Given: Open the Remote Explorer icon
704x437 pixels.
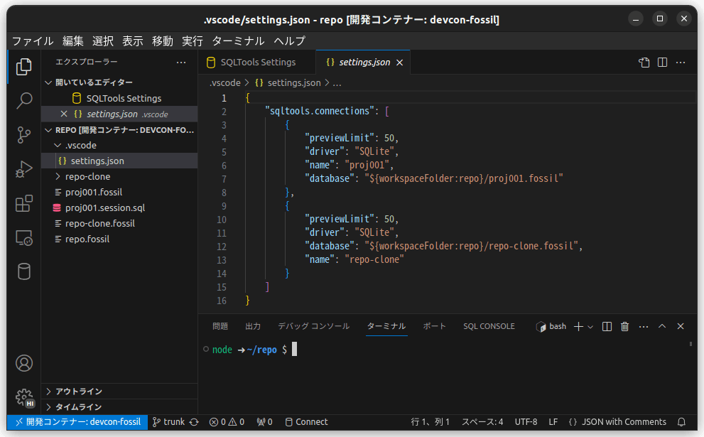Looking at the screenshot, I should (24, 238).
